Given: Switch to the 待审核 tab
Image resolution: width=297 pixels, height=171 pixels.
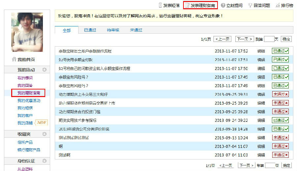Looking at the screenshot, I should tap(113, 30).
